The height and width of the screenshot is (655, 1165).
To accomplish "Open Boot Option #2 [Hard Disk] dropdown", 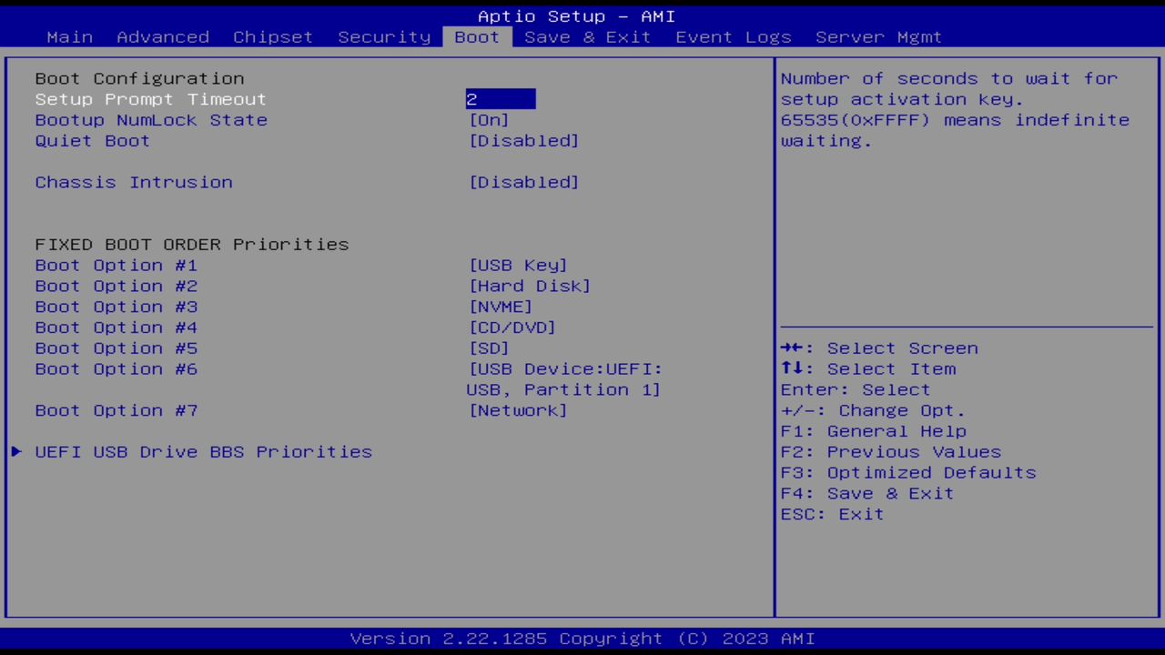I will pyautogui.click(x=530, y=286).
